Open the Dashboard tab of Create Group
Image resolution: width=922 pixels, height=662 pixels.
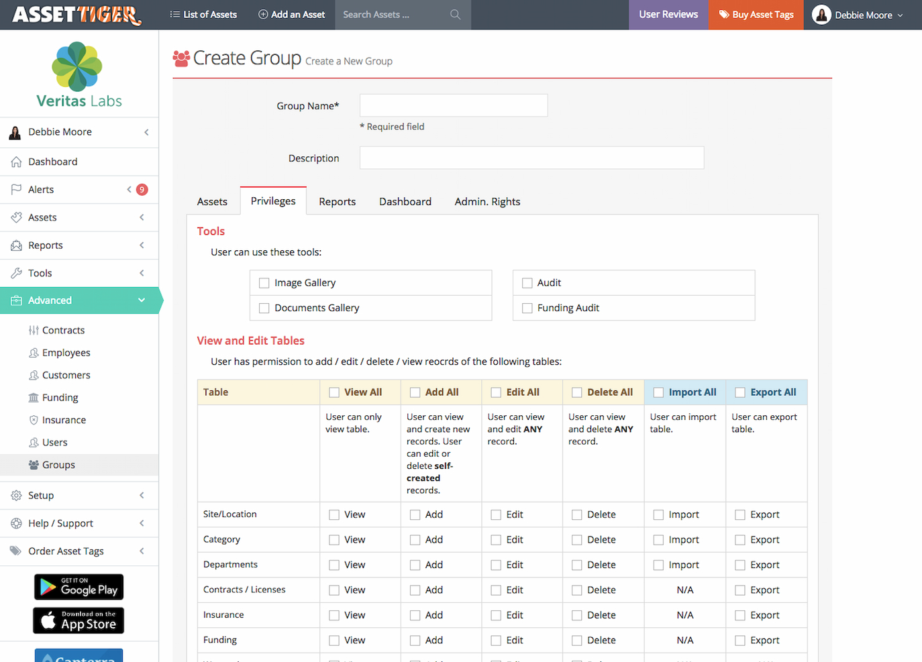click(x=405, y=201)
